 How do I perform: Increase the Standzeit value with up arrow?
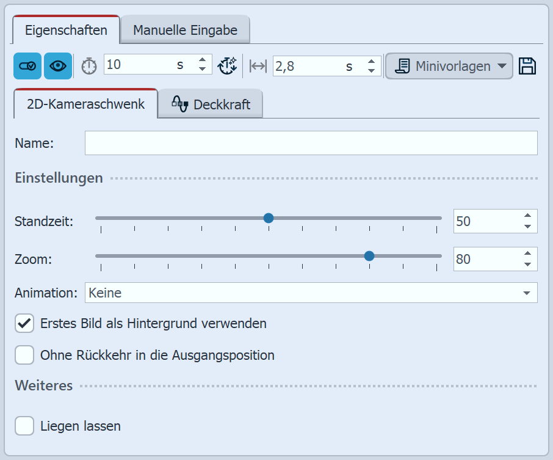pyautogui.click(x=527, y=216)
